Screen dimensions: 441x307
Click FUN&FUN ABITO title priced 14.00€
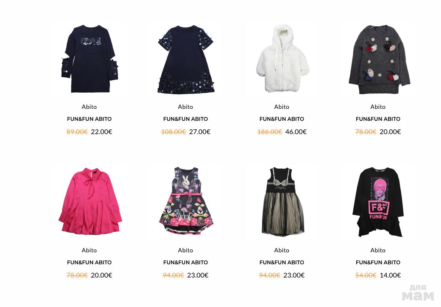click(378, 262)
